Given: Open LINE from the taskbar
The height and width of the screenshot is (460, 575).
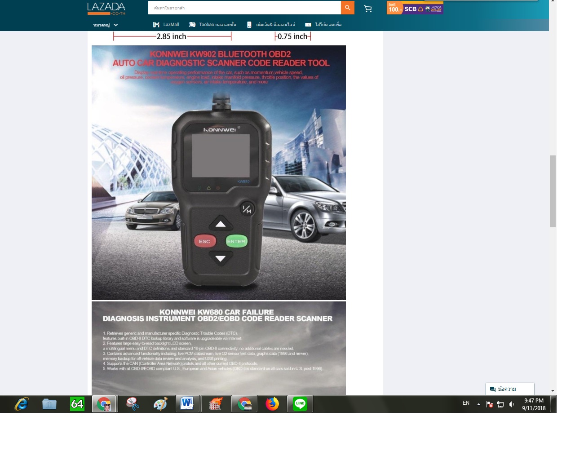Looking at the screenshot, I should [x=300, y=404].
